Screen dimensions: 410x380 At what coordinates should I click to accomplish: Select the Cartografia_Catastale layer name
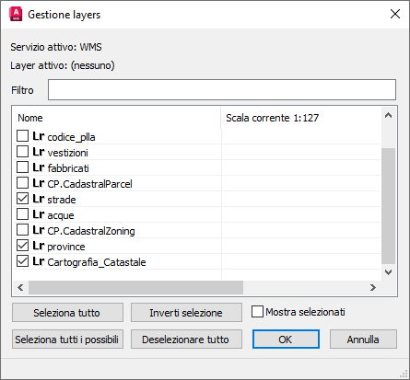(97, 262)
